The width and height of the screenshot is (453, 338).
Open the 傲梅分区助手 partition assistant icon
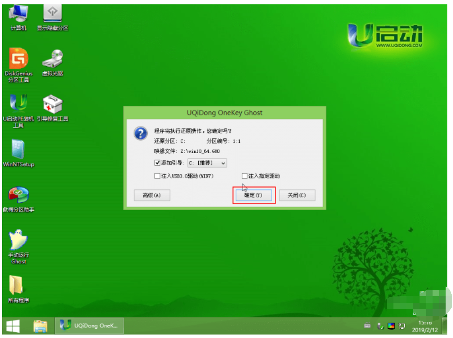[x=18, y=195]
